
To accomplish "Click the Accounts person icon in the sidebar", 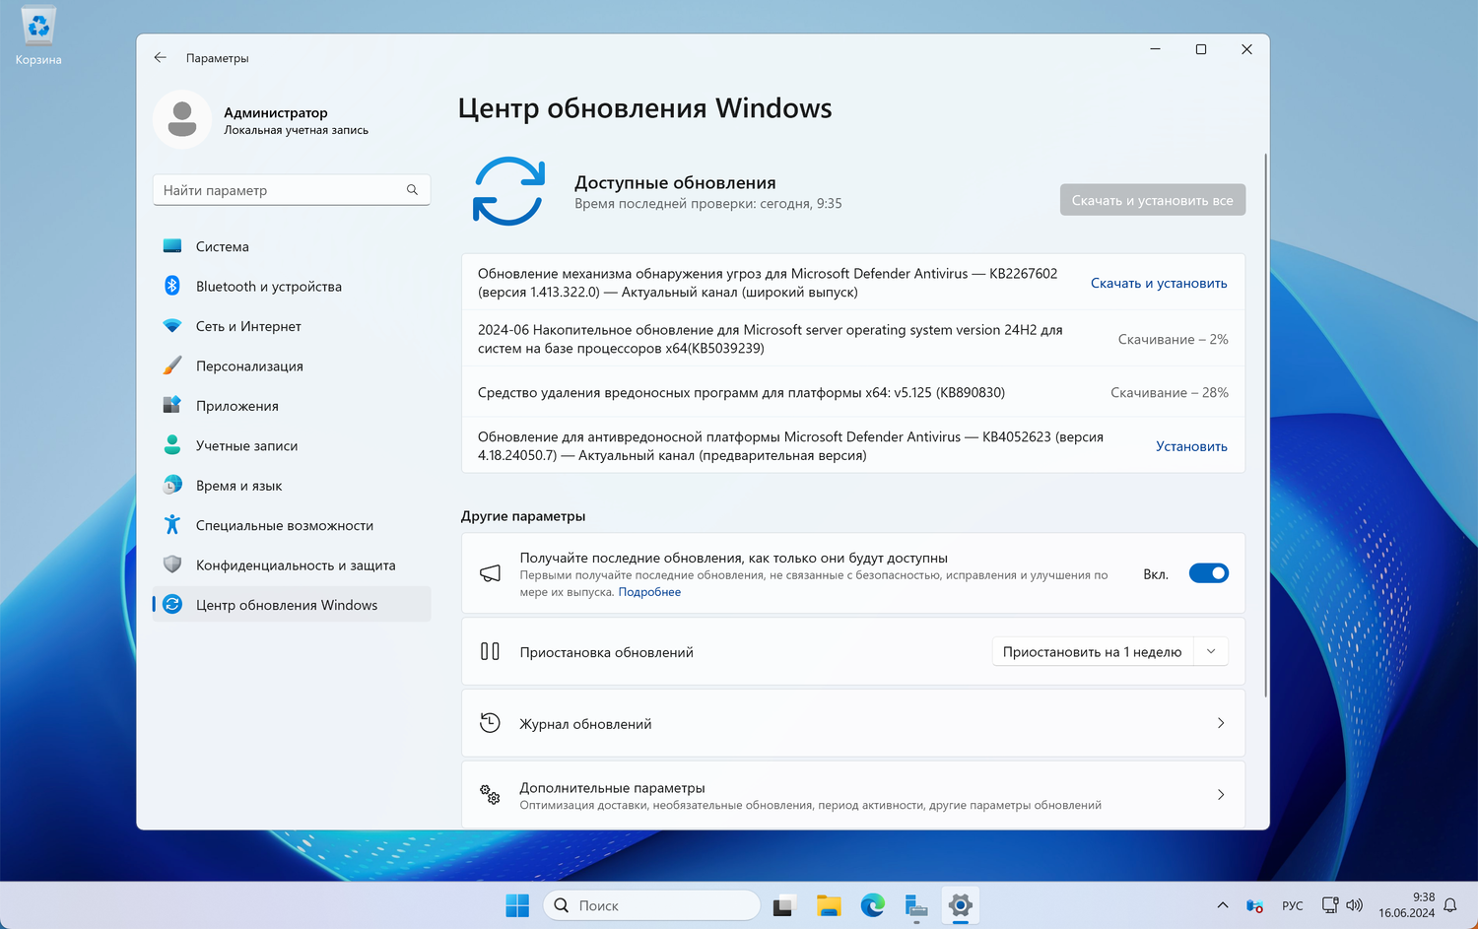I will tap(172, 445).
